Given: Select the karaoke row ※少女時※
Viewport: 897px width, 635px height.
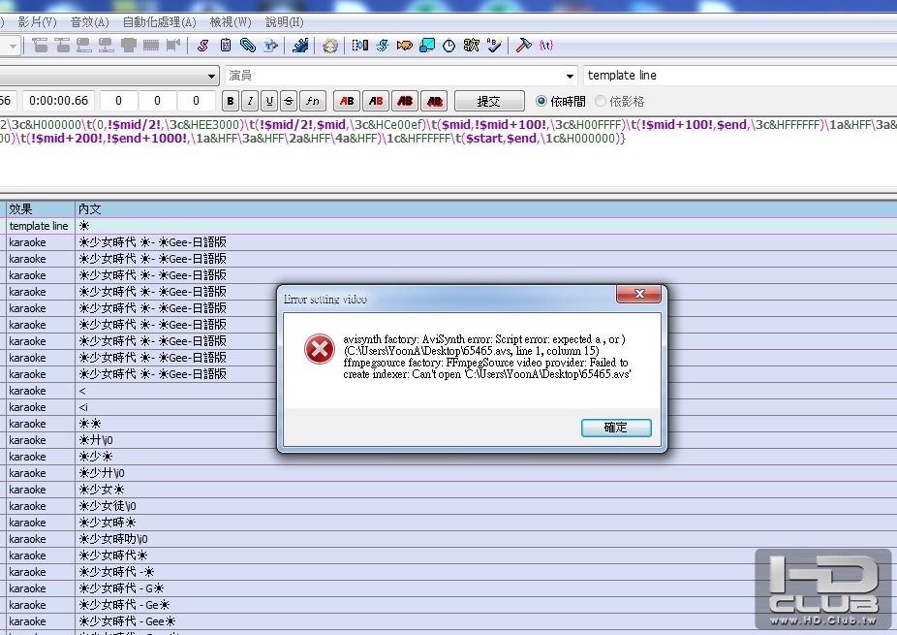Looking at the screenshot, I should coord(448,523).
